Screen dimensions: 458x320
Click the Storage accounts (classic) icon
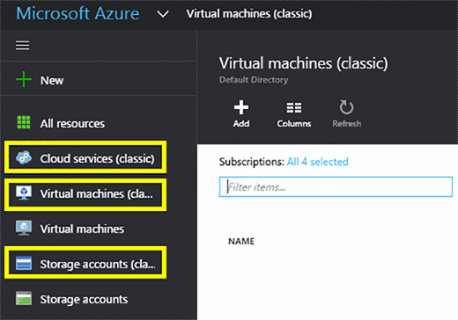[x=24, y=263]
